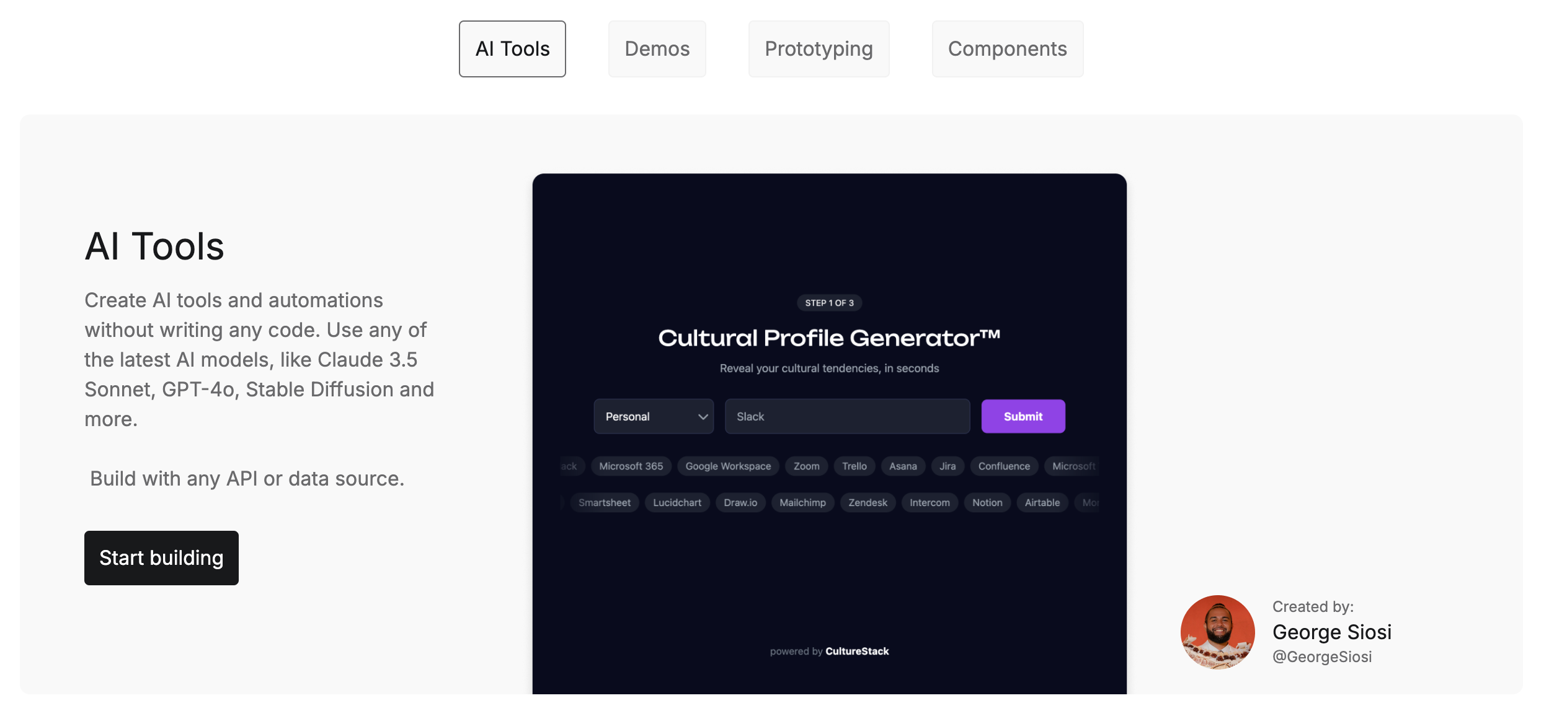The height and width of the screenshot is (711, 1549).
Task: Switch to the Demos tab
Action: tap(657, 49)
